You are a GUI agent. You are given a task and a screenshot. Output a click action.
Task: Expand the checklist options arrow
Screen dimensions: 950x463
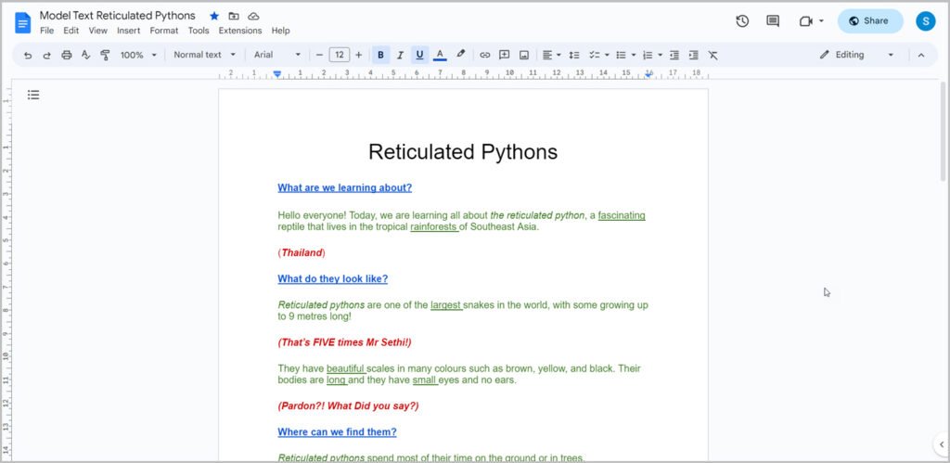[x=607, y=55]
